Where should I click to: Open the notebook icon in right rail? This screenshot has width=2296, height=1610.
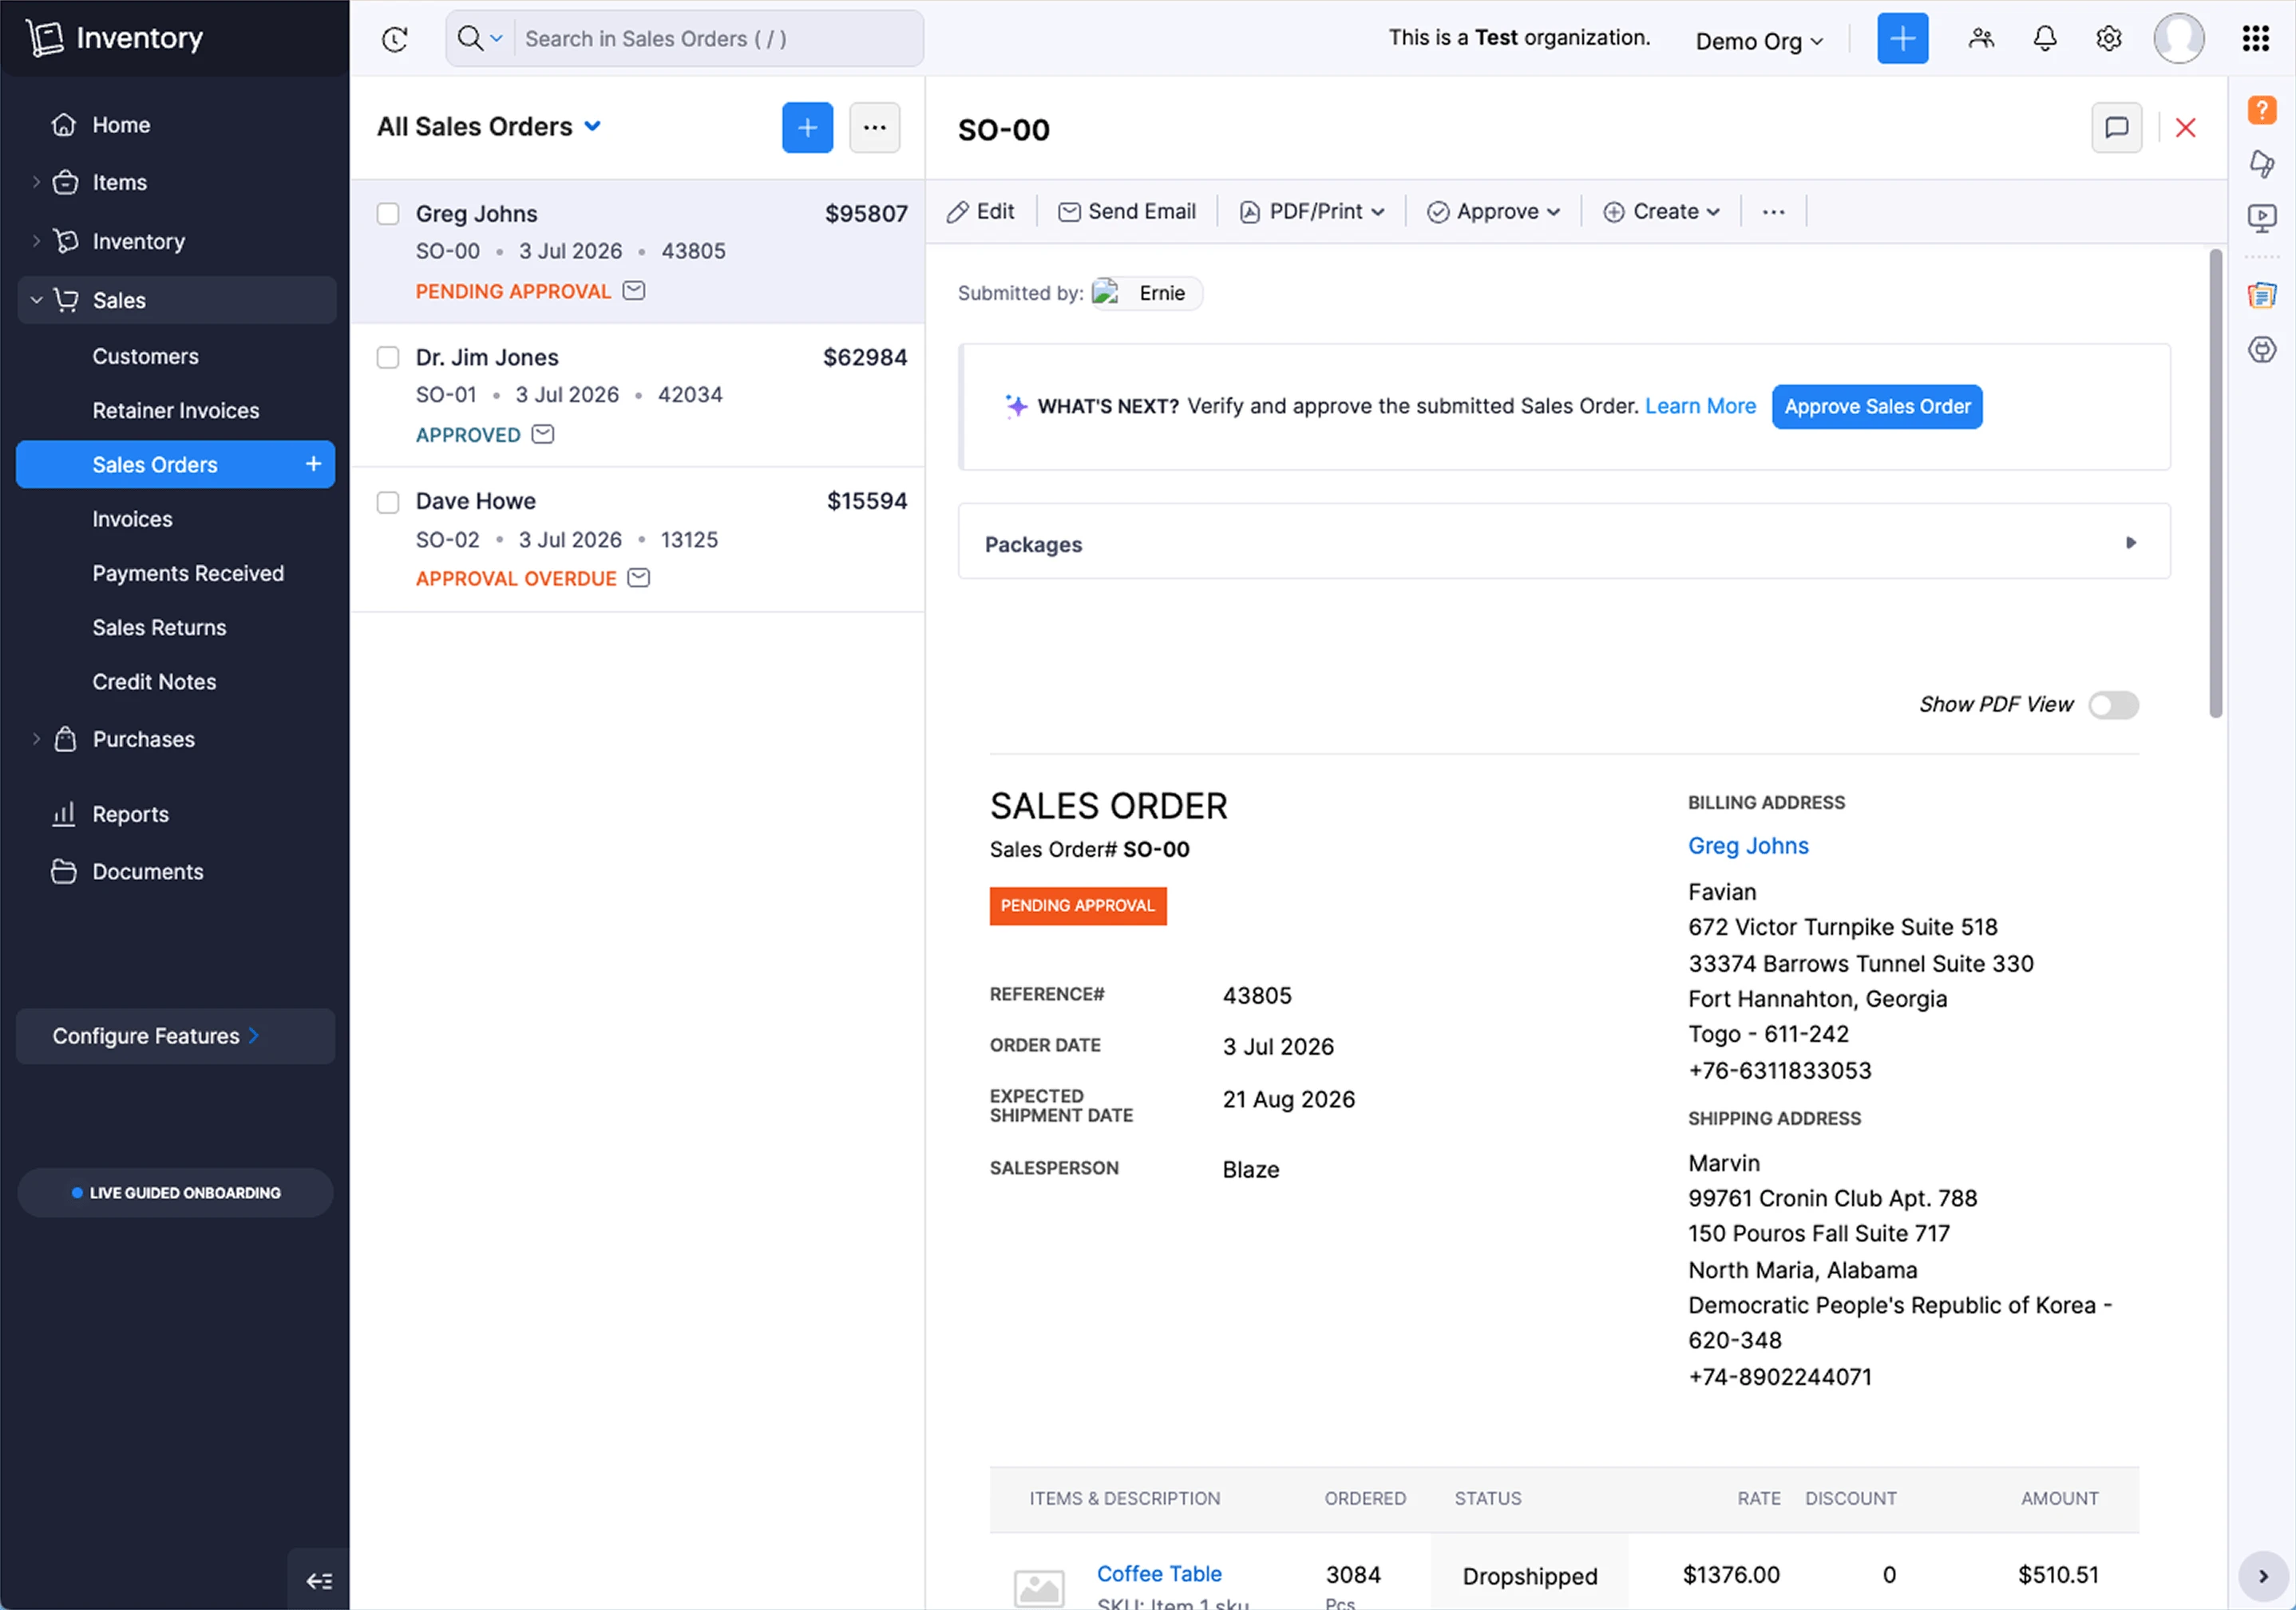click(x=2261, y=295)
